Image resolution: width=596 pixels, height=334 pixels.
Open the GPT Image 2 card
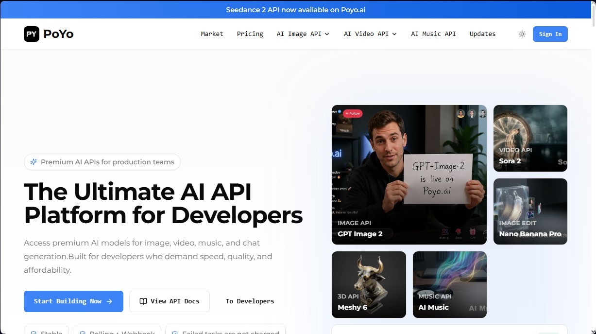409,175
